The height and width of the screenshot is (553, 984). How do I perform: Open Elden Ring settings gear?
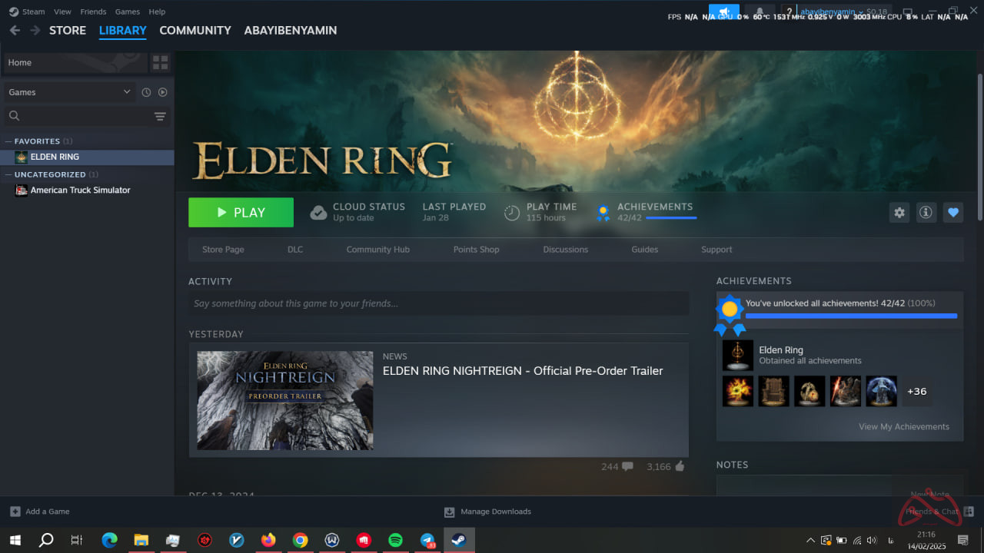(899, 212)
